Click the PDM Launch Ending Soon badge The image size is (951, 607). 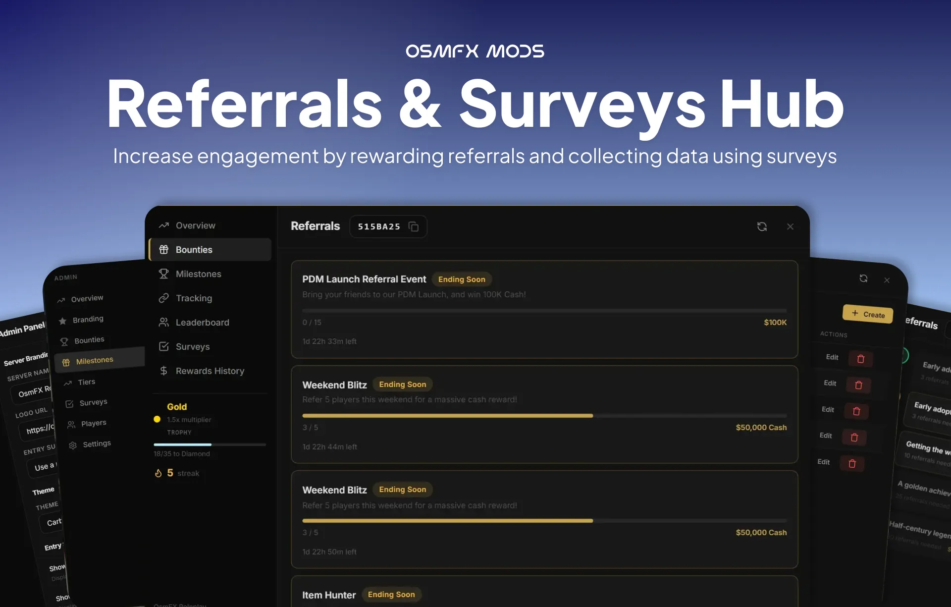click(x=462, y=279)
